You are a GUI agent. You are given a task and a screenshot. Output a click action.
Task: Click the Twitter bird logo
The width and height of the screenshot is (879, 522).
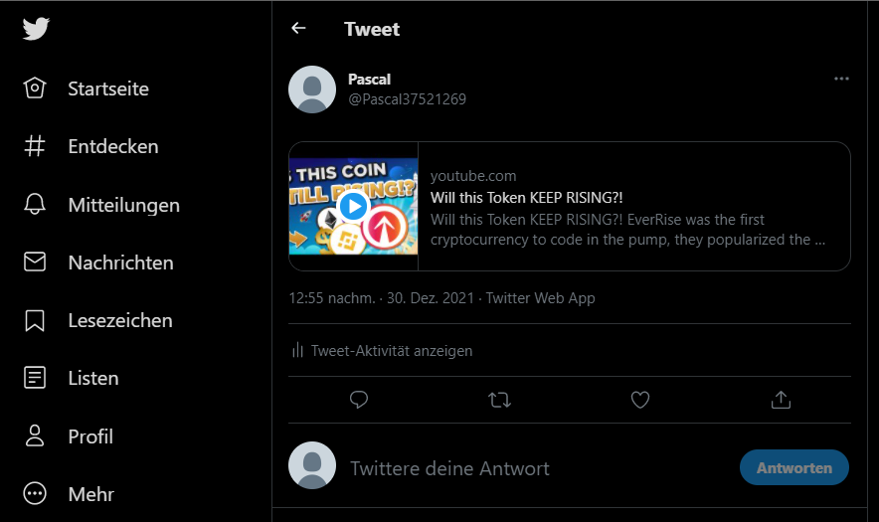click(36, 29)
